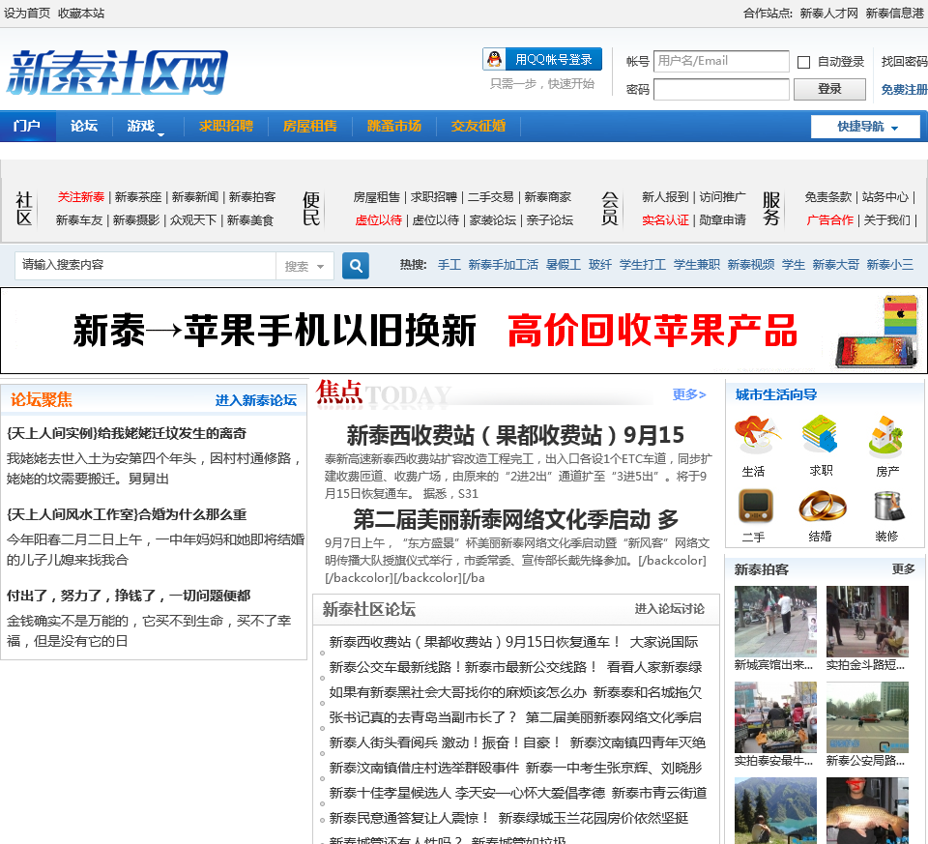Click hot search term 新泰手加工活
Image resolution: width=928 pixels, height=844 pixels.
point(503,265)
